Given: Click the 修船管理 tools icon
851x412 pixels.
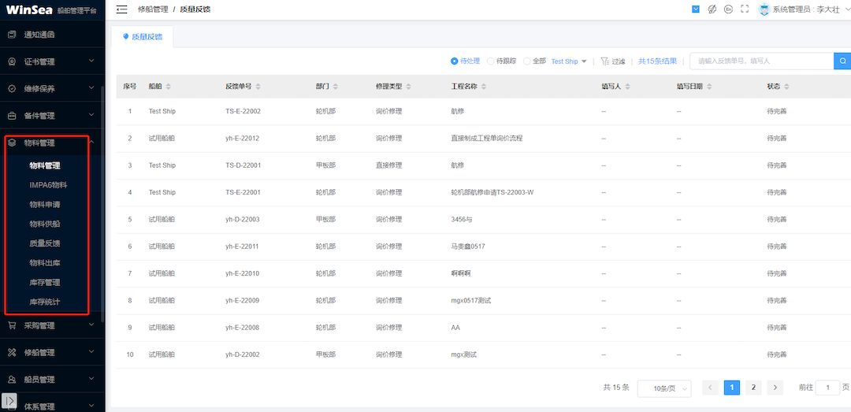Looking at the screenshot, I should point(12,352).
